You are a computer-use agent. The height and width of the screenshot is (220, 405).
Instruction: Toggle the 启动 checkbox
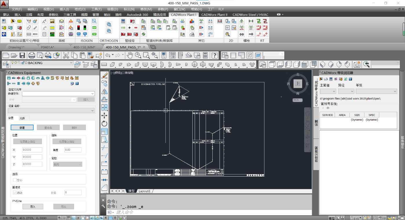click(15, 192)
